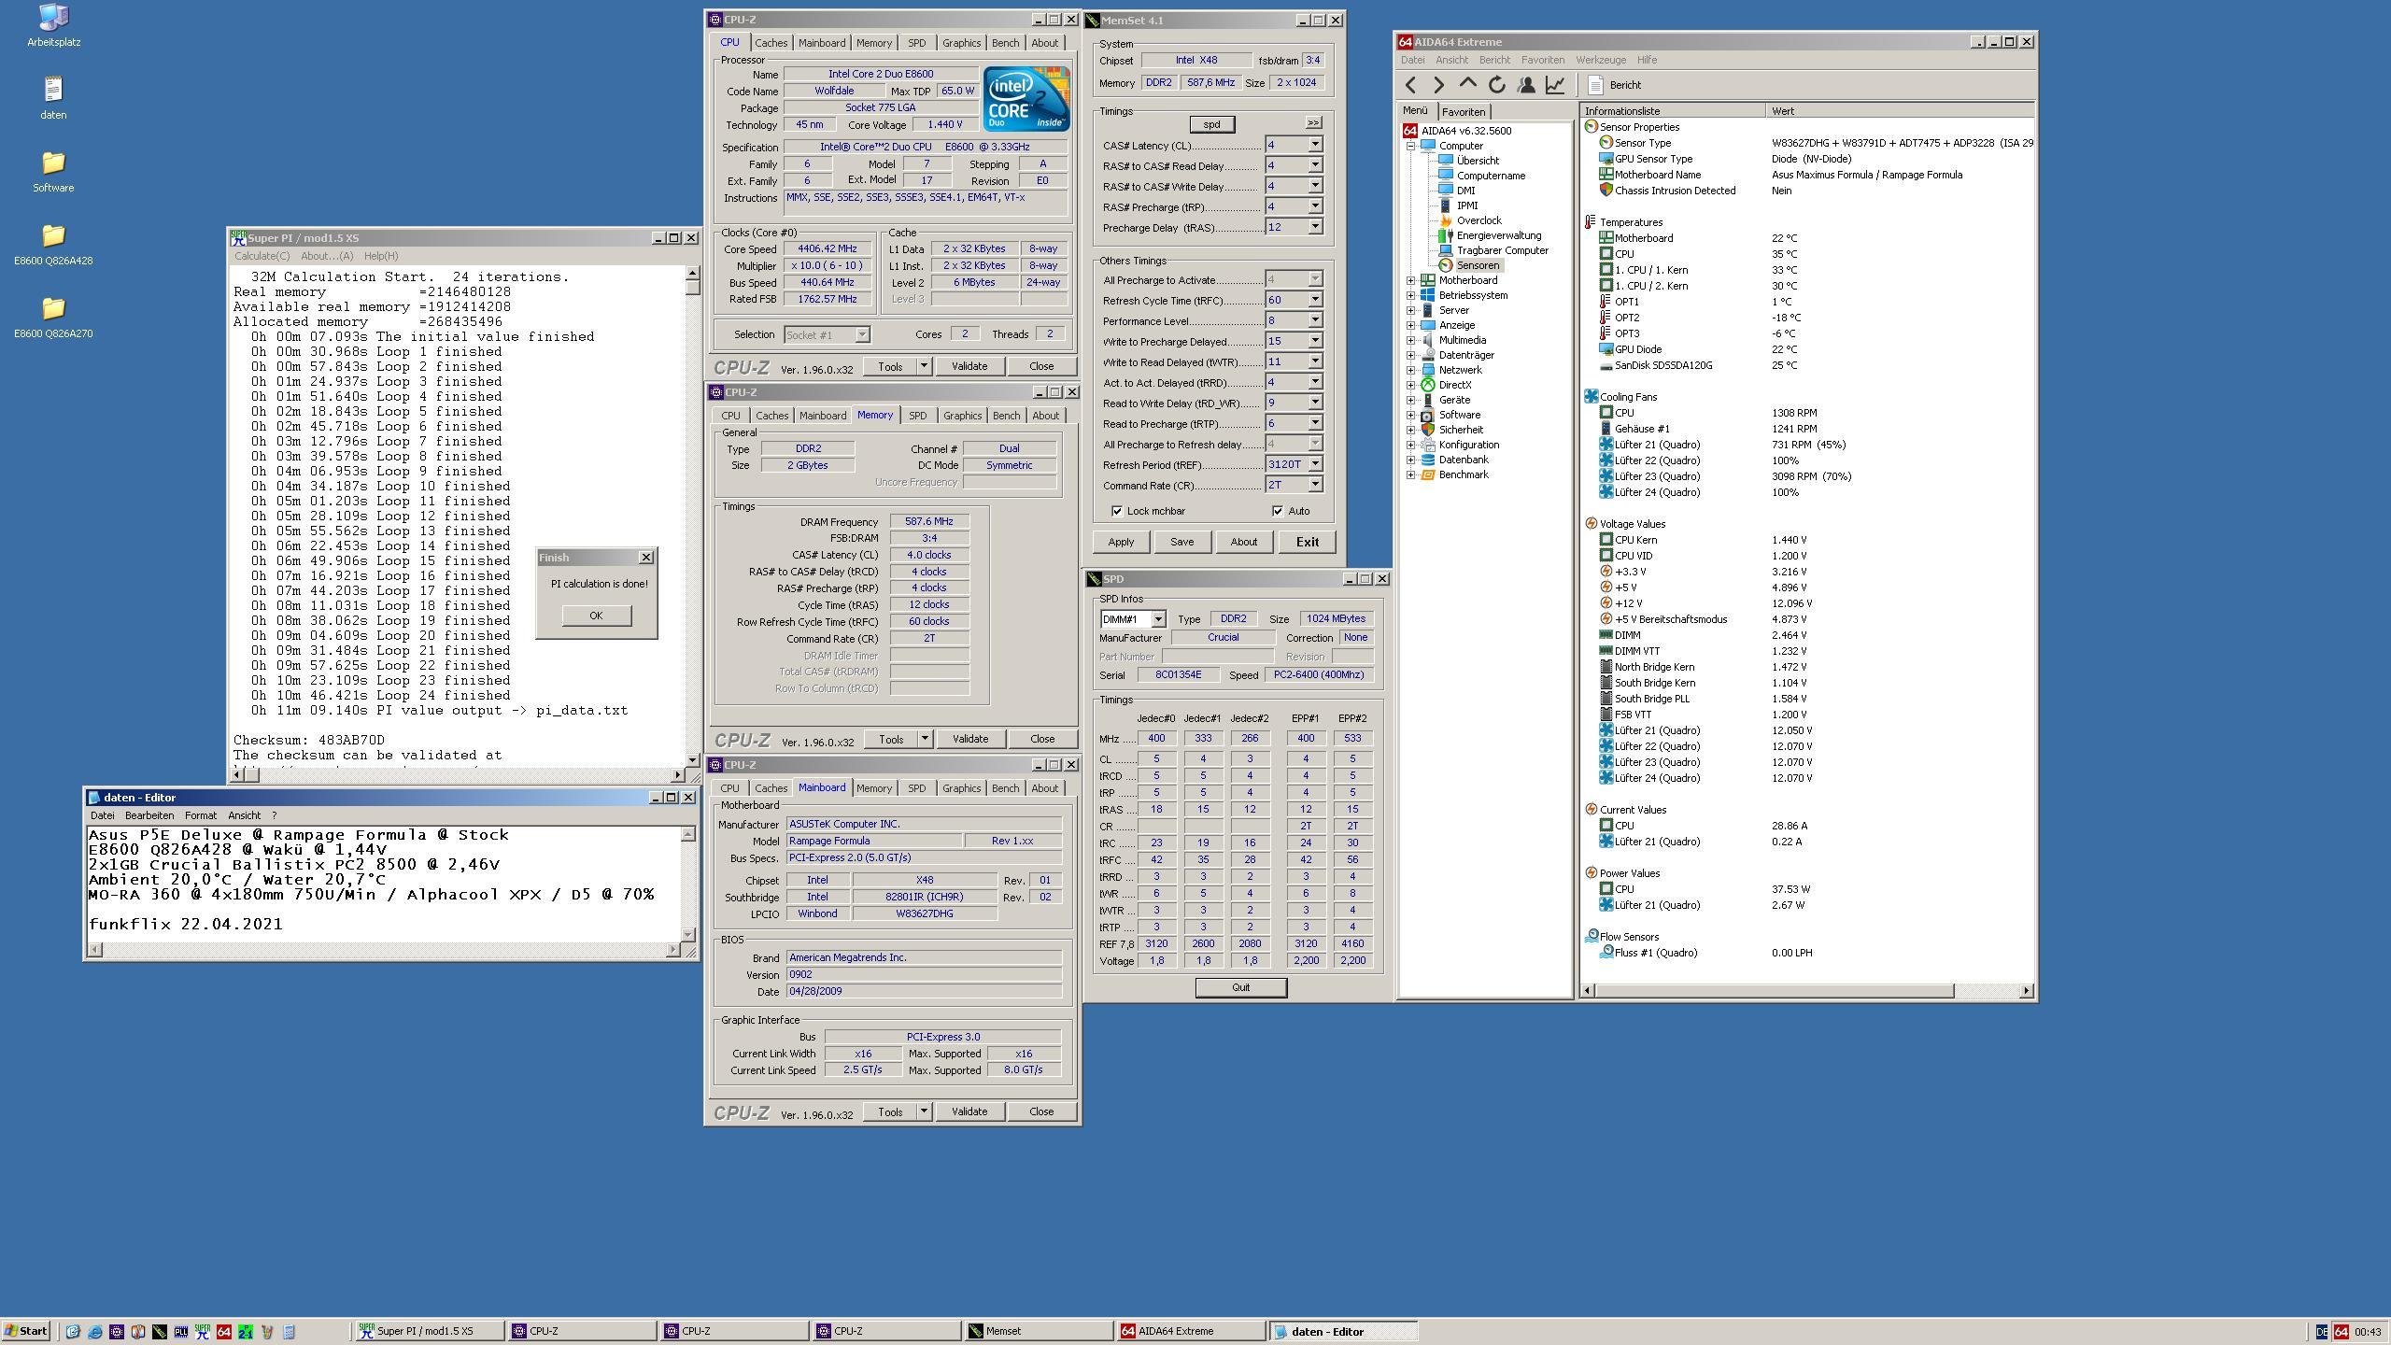Toggle Lock mchbar checkbox in MemSet
Screen dimensions: 2391x1345
(x=1117, y=511)
